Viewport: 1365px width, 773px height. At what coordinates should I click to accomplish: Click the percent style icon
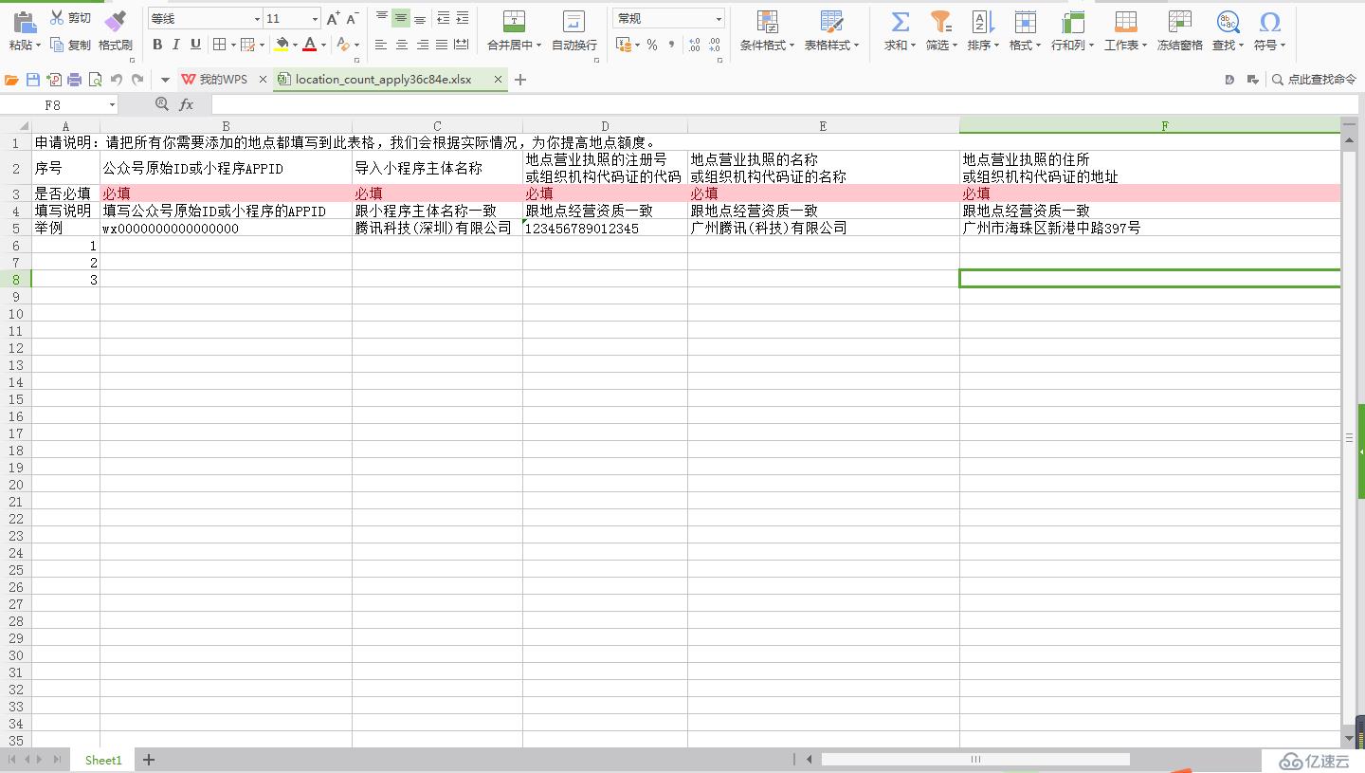(652, 45)
